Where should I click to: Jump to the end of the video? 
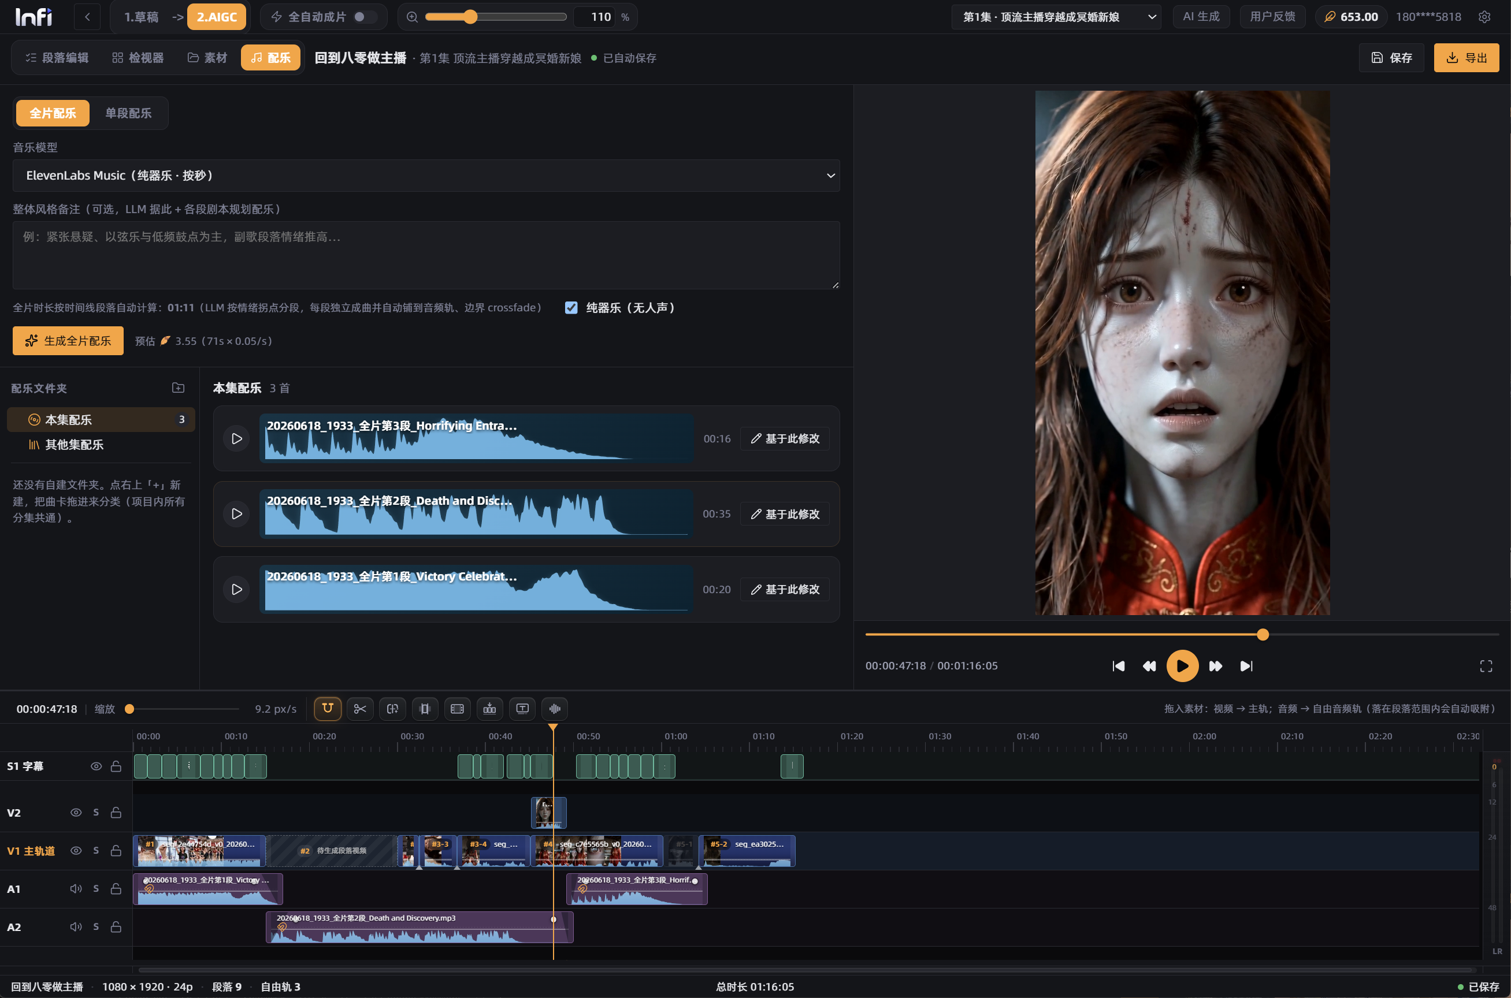1246,666
